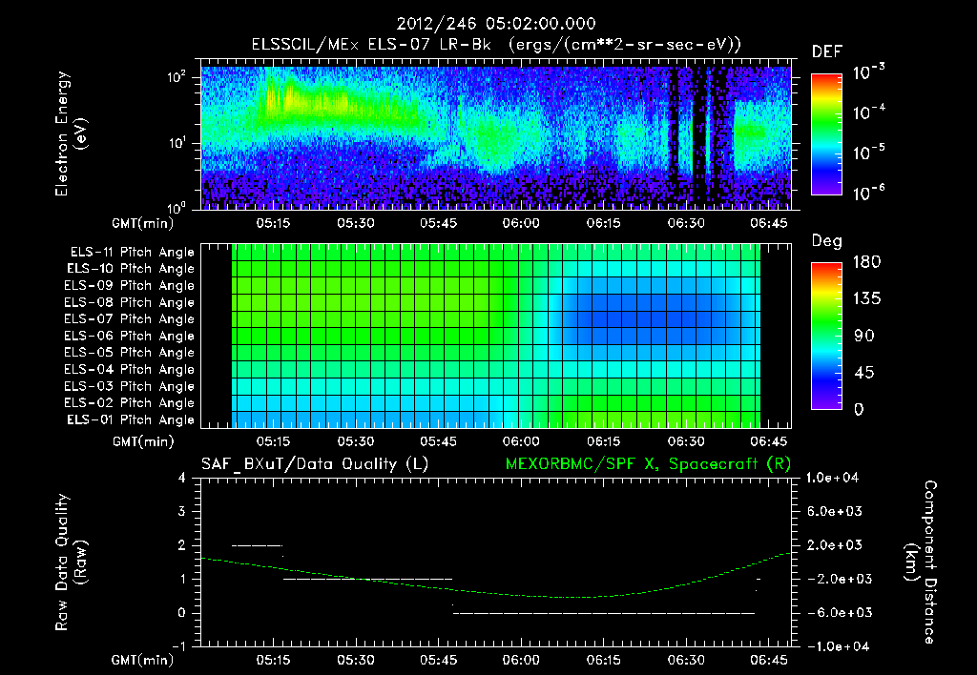This screenshot has height=675, width=977.
Task: Click the DEF label above color scale
Action: tap(827, 52)
